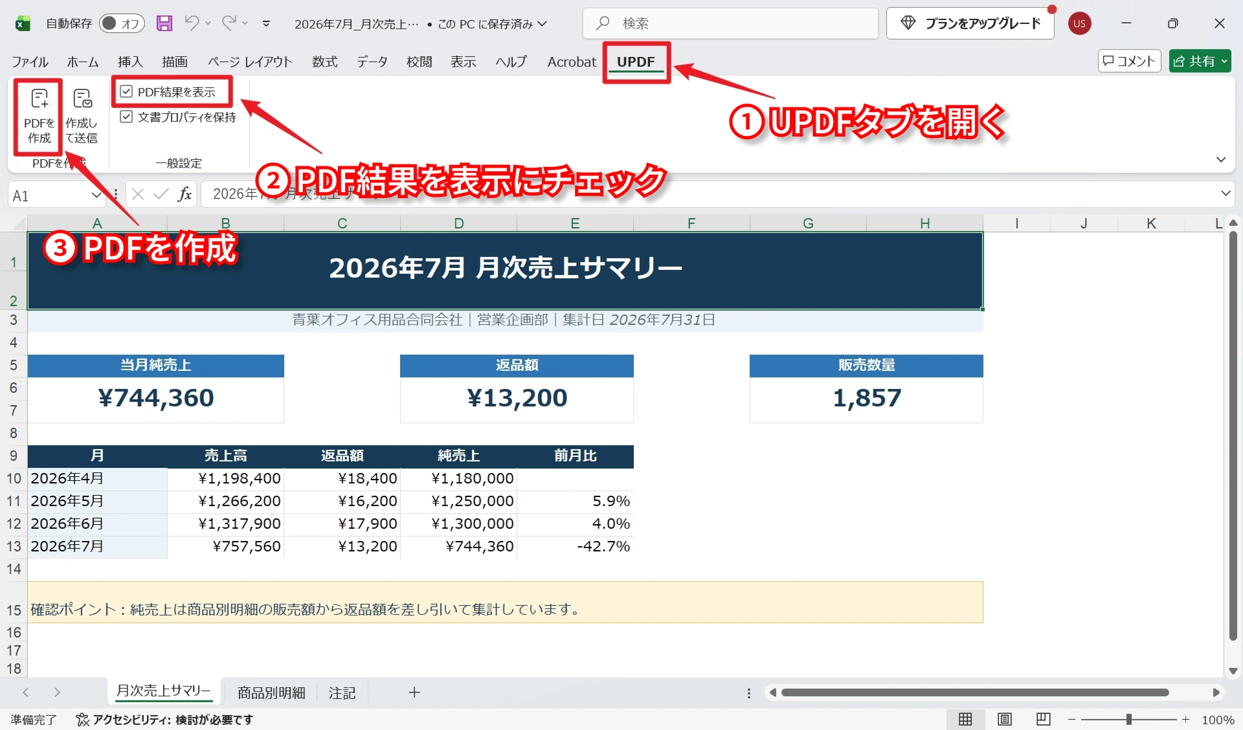Click the undo arrow icon

click(x=192, y=23)
